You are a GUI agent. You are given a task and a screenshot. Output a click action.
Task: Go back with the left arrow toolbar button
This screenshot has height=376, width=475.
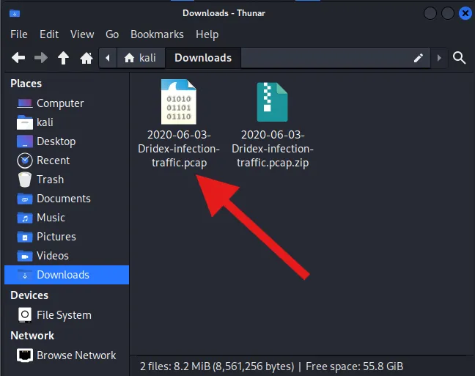(x=18, y=58)
